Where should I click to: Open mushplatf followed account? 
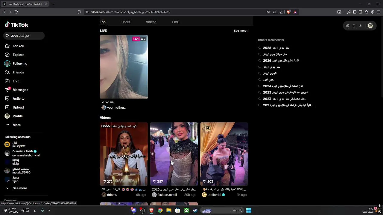15,145
